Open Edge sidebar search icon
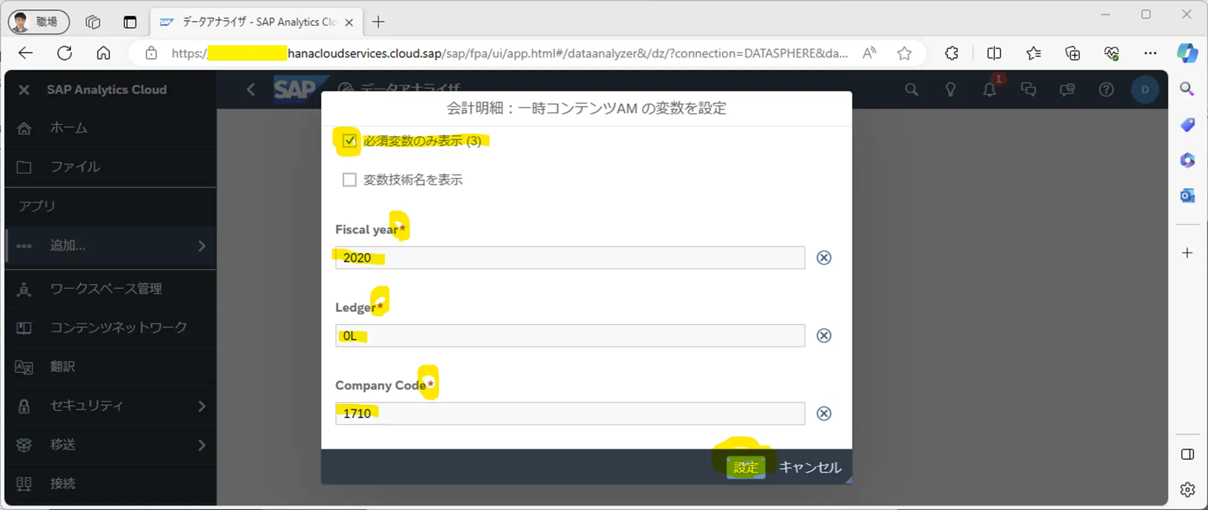The image size is (1208, 510). point(1187,89)
